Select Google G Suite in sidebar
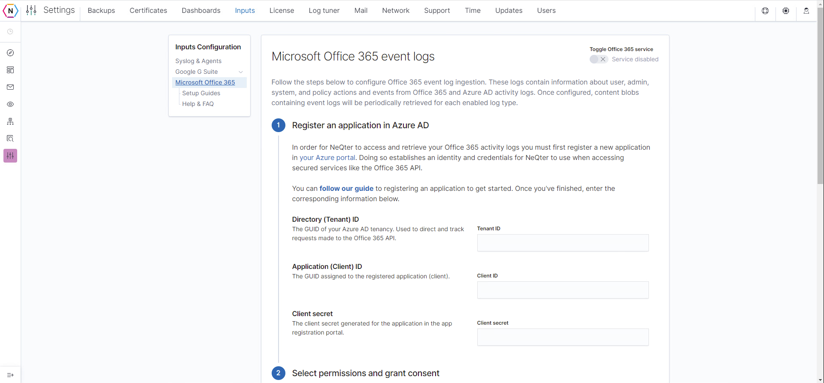 (197, 72)
